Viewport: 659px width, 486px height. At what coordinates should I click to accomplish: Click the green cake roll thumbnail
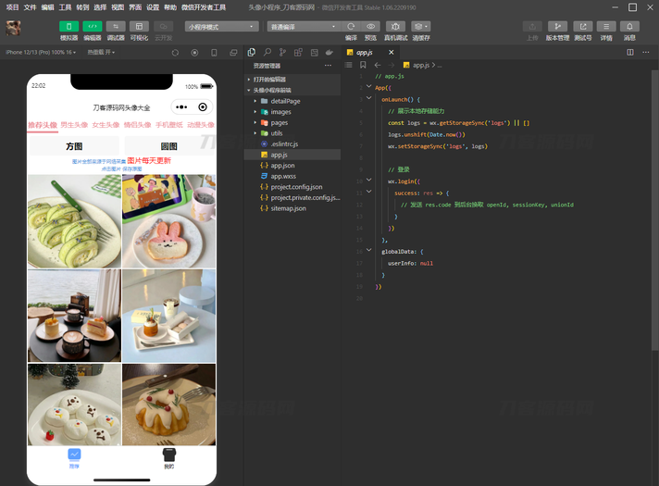74,221
